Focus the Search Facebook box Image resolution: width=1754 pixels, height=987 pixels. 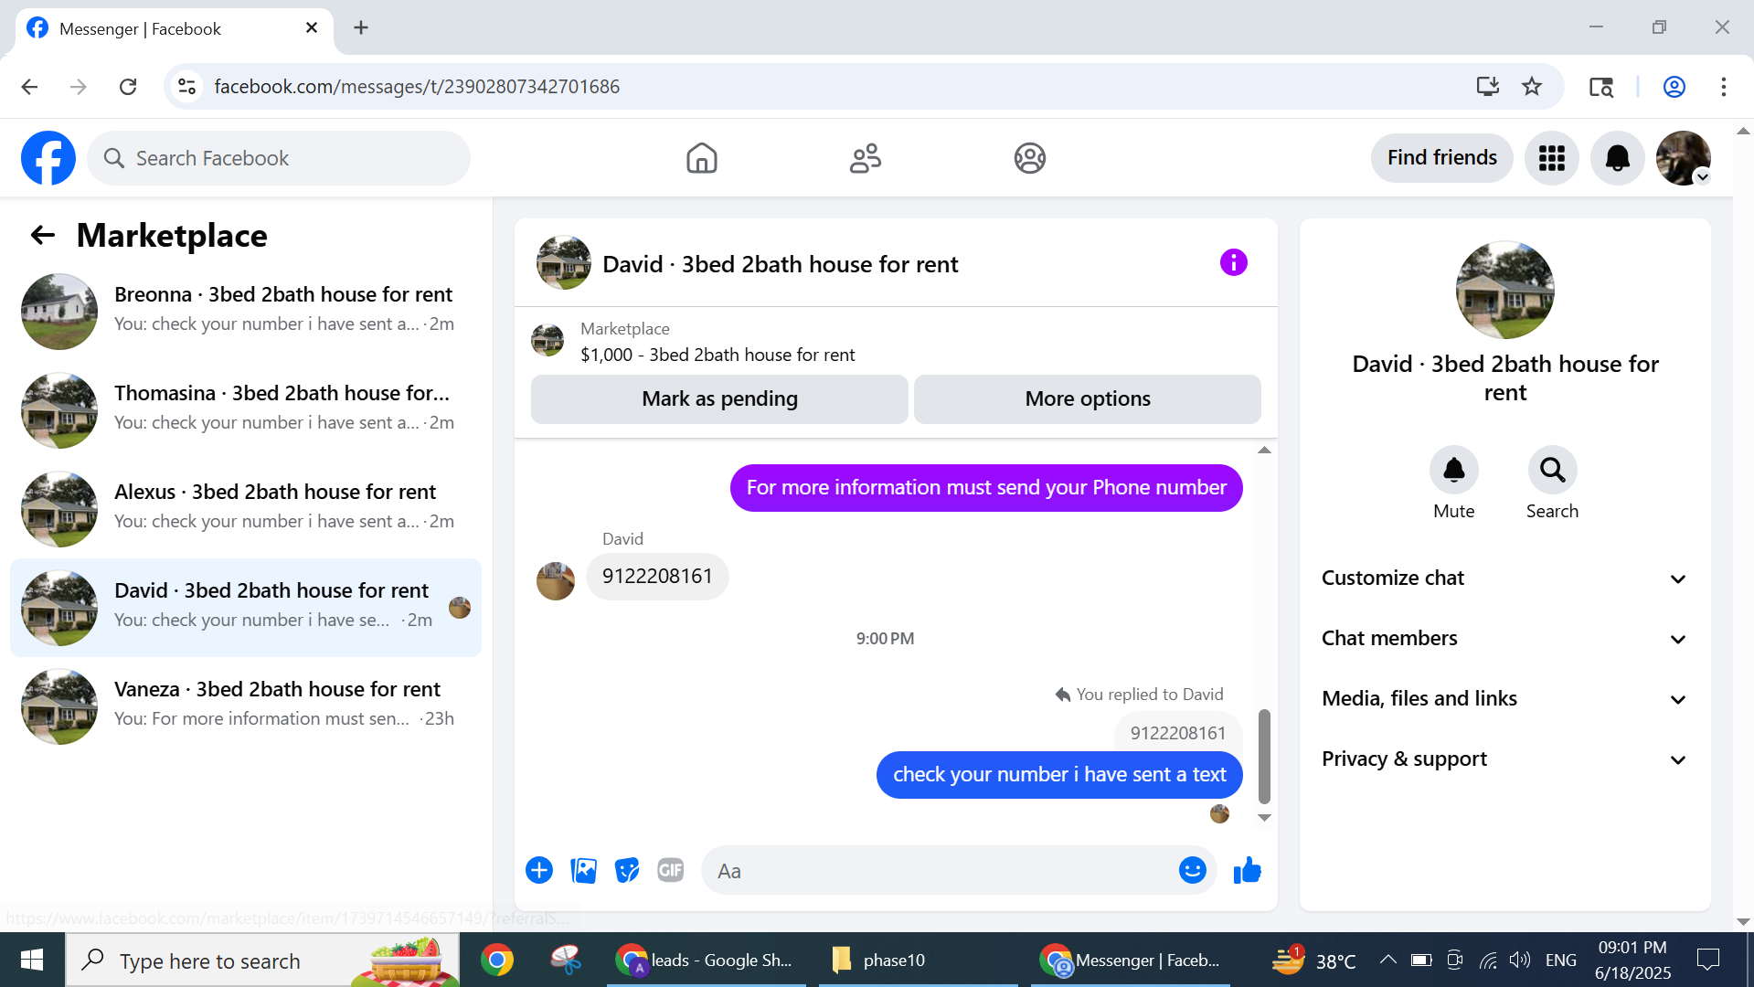click(279, 158)
